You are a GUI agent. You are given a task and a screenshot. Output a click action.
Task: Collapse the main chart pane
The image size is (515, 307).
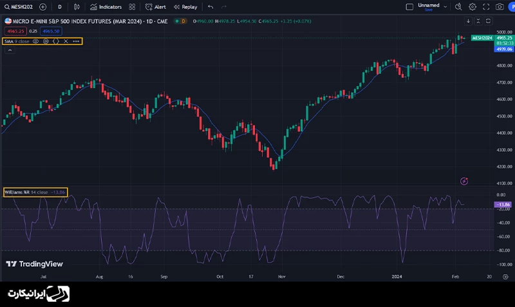click(478, 21)
